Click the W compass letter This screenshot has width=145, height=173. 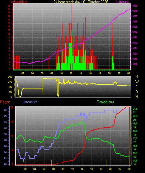click(137, 82)
